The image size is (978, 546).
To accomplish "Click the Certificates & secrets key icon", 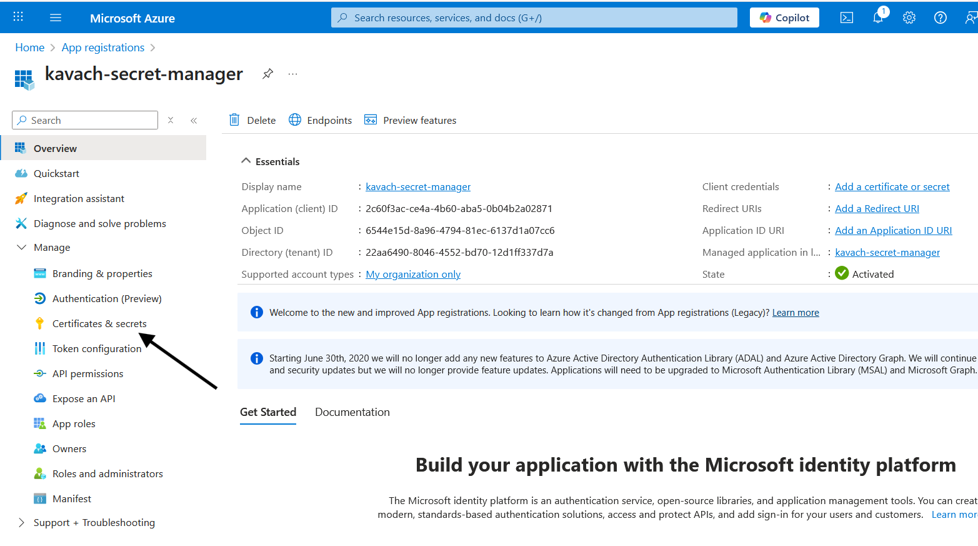I will (40, 323).
